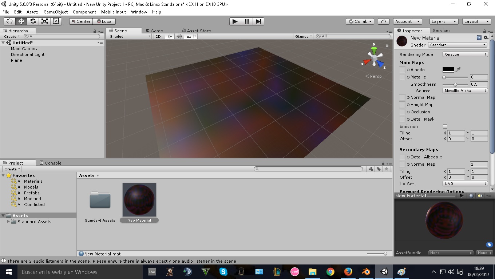Open the Component menu
This screenshot has height=279, width=495.
click(x=84, y=12)
